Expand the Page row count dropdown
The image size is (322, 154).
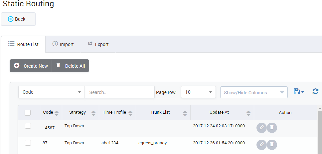[x=198, y=92]
